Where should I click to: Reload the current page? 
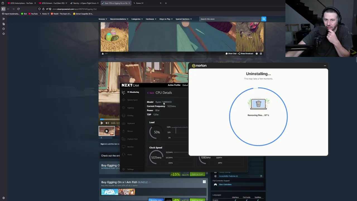(18, 9)
